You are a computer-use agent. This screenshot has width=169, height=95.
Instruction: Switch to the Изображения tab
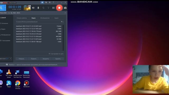45,18
